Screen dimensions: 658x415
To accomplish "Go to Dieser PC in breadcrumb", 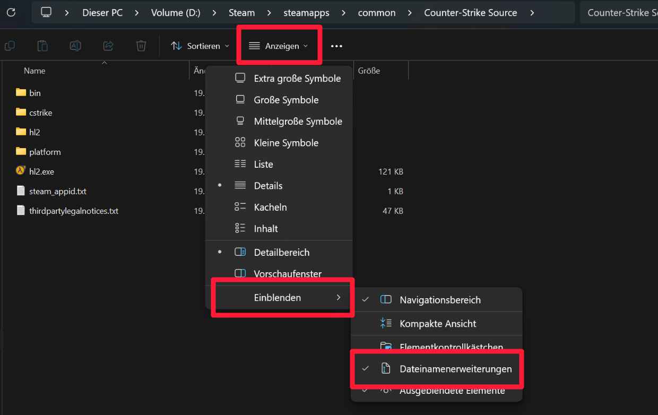I will (x=102, y=12).
